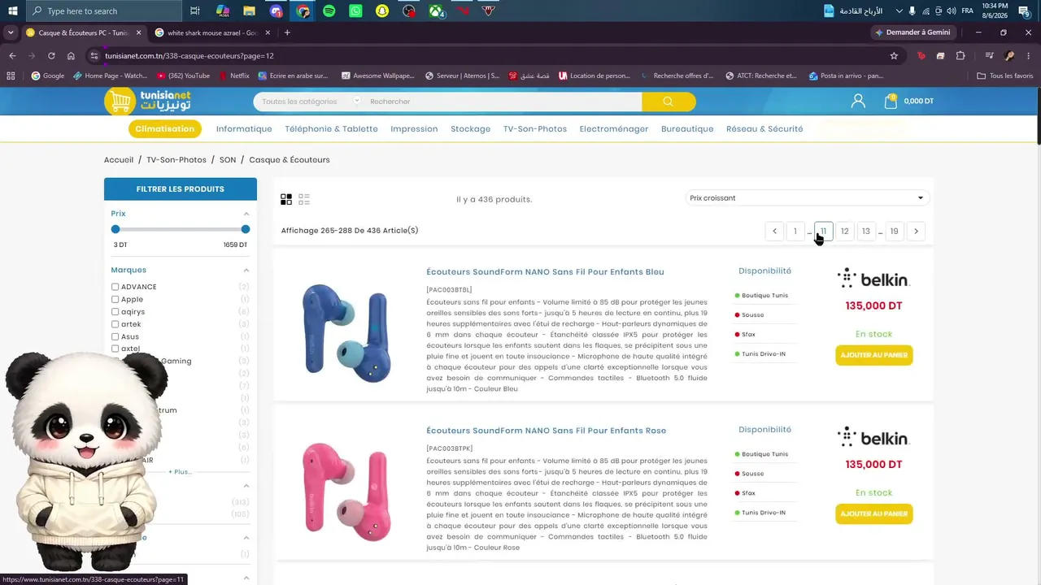Screen dimensions: 1041x585
Task: Click the Rechercher search field
Action: tap(503, 102)
